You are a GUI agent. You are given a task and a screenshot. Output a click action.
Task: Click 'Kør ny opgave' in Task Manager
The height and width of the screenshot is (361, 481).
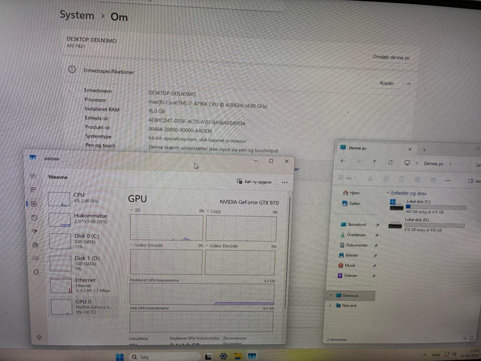(255, 182)
